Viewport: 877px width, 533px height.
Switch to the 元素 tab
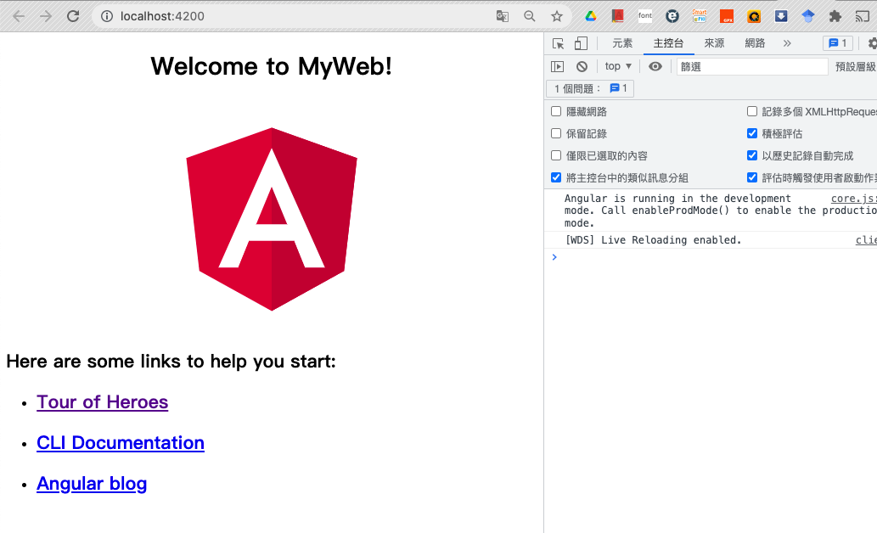(622, 43)
